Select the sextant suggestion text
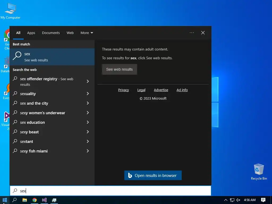This screenshot has width=272, height=204. [x=27, y=142]
